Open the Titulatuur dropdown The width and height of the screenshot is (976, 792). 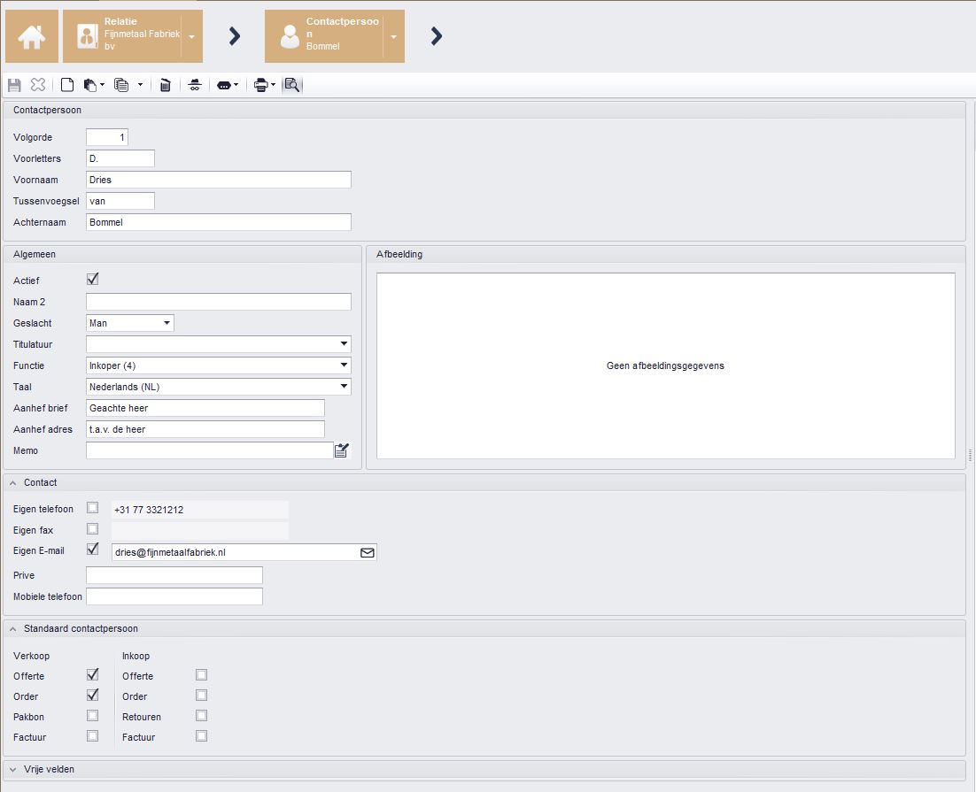(x=219, y=344)
